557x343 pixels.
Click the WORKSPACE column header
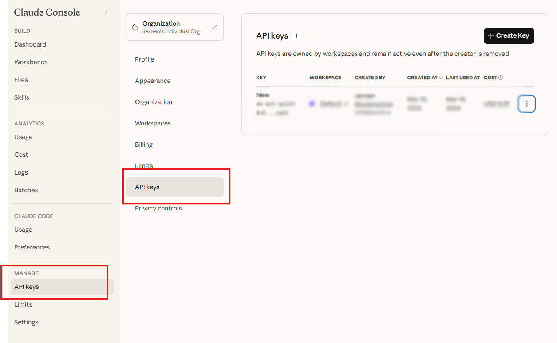[325, 78]
